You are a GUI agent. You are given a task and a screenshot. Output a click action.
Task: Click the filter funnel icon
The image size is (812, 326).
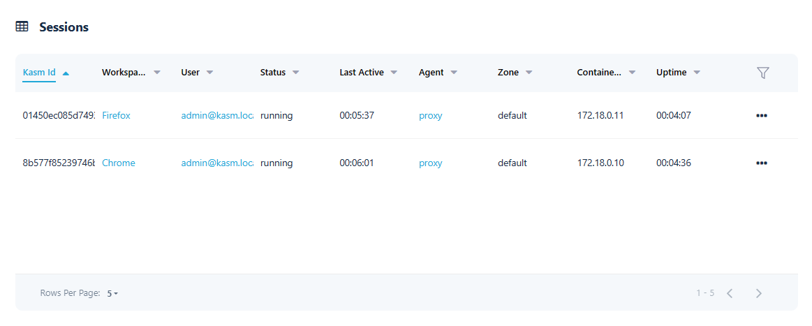click(762, 73)
